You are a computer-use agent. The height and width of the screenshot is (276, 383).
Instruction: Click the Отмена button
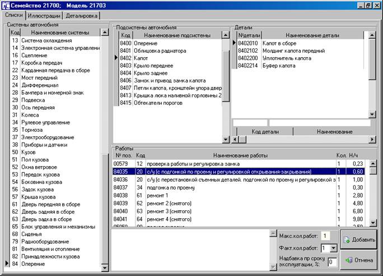pyautogui.click(x=358, y=260)
